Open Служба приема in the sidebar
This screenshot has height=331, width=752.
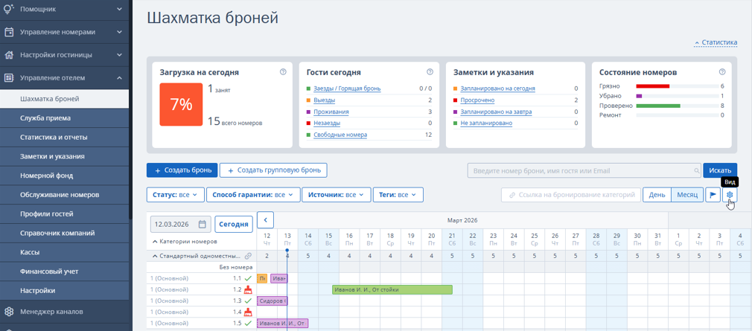coord(45,118)
